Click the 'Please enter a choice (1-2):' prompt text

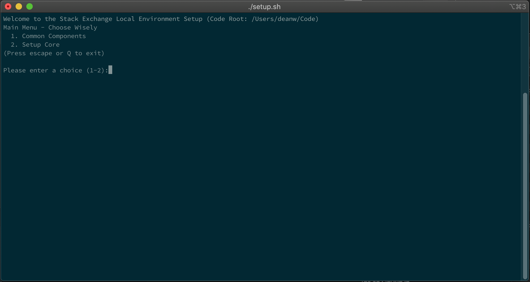(56, 70)
